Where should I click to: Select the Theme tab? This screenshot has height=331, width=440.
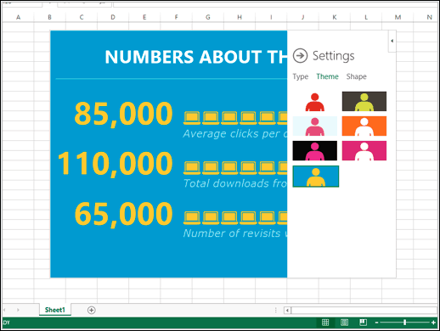pyautogui.click(x=327, y=76)
